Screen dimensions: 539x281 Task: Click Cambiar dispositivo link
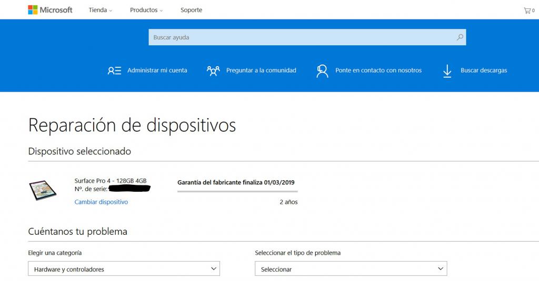click(x=101, y=202)
